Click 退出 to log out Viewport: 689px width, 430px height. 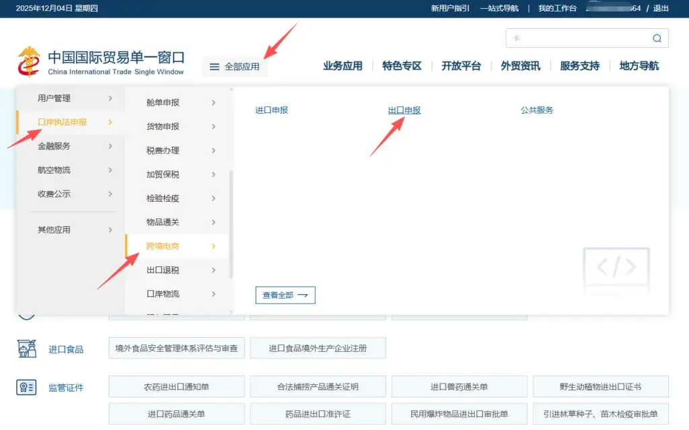660,8
